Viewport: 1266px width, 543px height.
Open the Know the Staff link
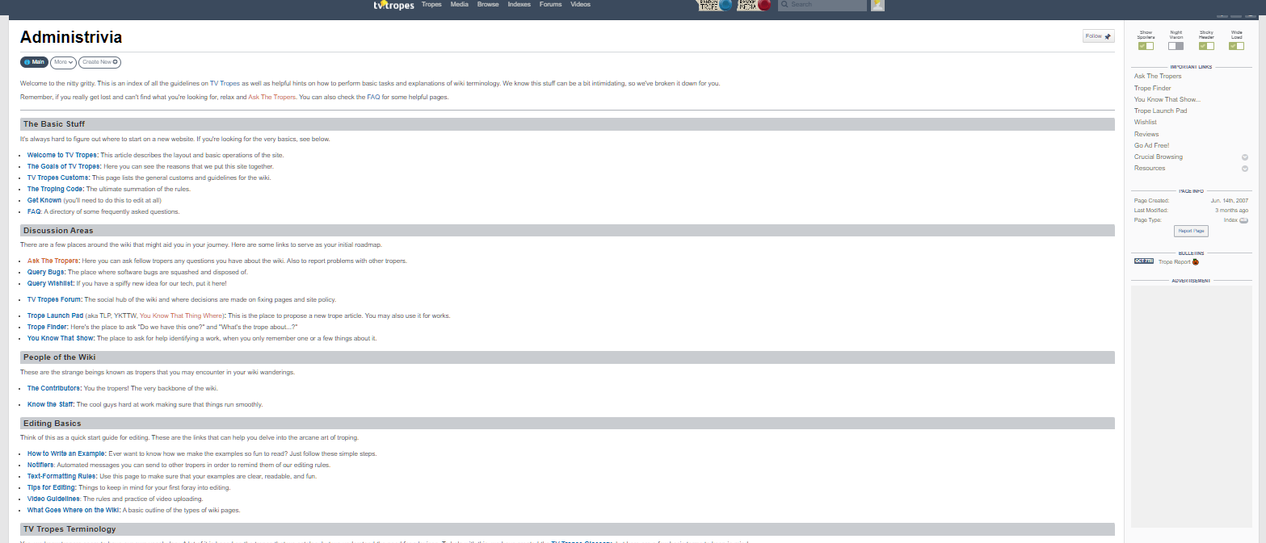pyautogui.click(x=52, y=404)
